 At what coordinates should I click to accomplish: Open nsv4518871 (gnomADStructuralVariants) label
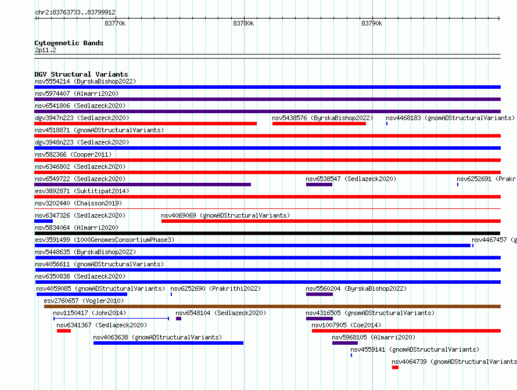(99, 130)
